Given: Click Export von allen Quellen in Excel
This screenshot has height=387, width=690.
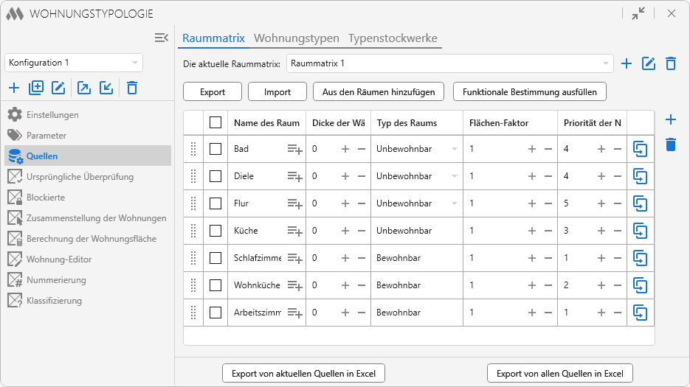Looking at the screenshot, I should pos(559,374).
